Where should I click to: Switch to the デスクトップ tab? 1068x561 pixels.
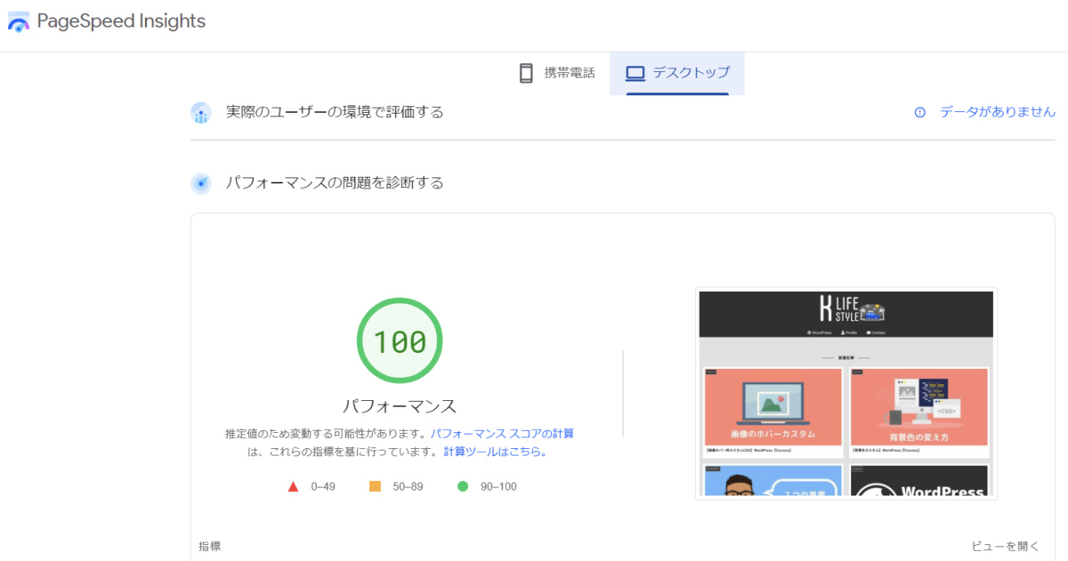pos(677,73)
